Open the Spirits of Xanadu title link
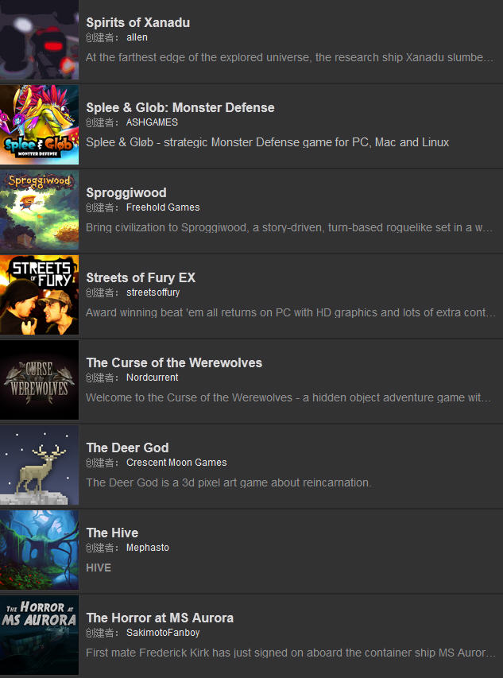Image resolution: width=503 pixels, height=678 pixels. coord(137,22)
